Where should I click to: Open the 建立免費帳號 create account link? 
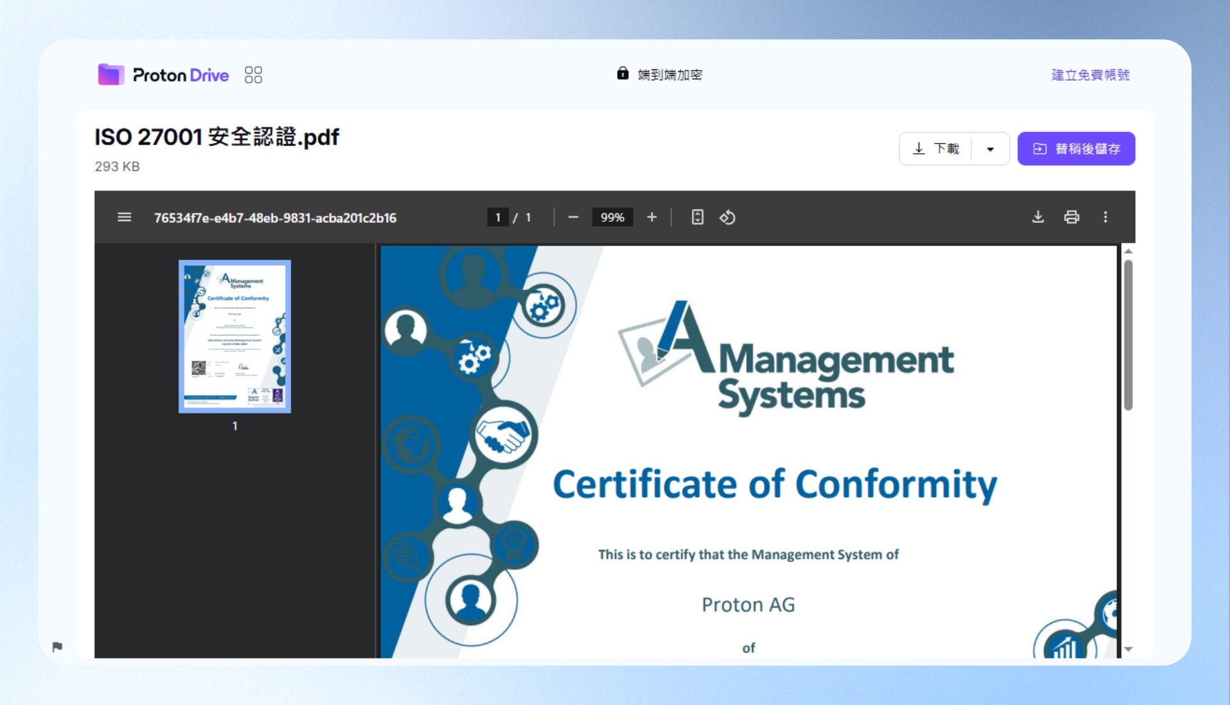[1090, 75]
